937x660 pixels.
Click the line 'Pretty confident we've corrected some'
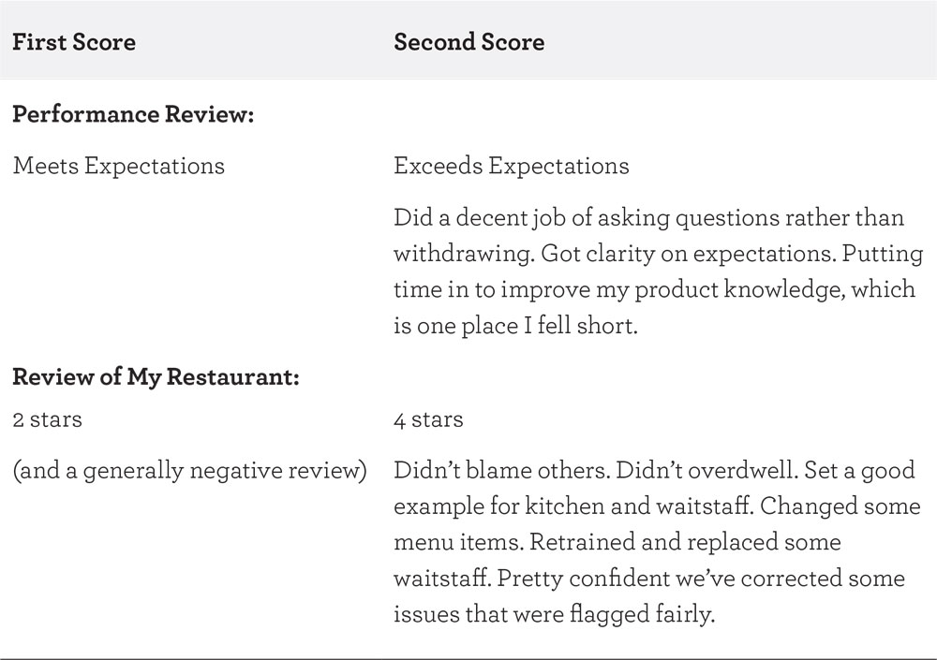point(701,579)
